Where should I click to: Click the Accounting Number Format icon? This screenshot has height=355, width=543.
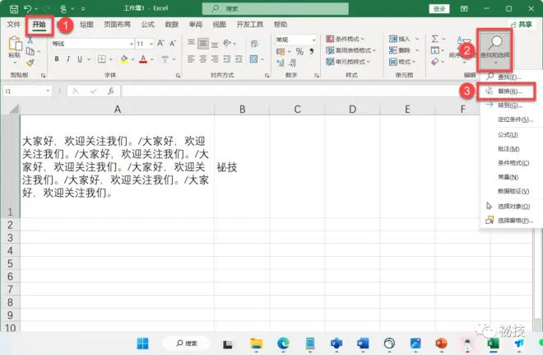click(x=281, y=52)
